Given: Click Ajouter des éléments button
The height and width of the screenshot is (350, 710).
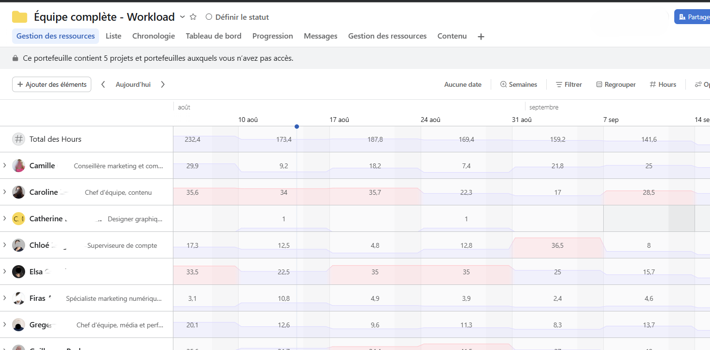Looking at the screenshot, I should coord(52,84).
